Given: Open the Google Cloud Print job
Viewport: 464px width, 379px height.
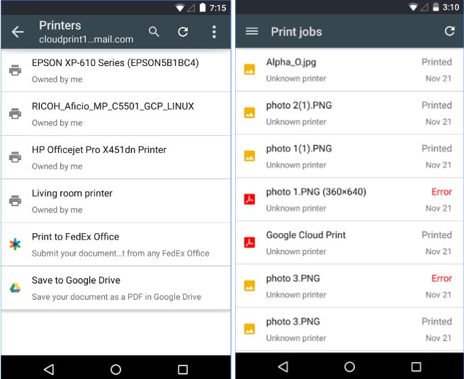Looking at the screenshot, I should pos(349,242).
